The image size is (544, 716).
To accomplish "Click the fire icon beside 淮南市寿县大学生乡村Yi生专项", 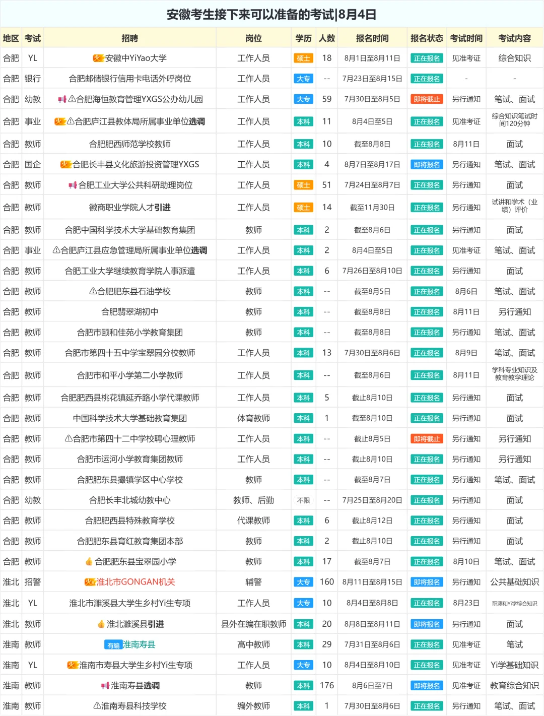I will (x=73, y=665).
